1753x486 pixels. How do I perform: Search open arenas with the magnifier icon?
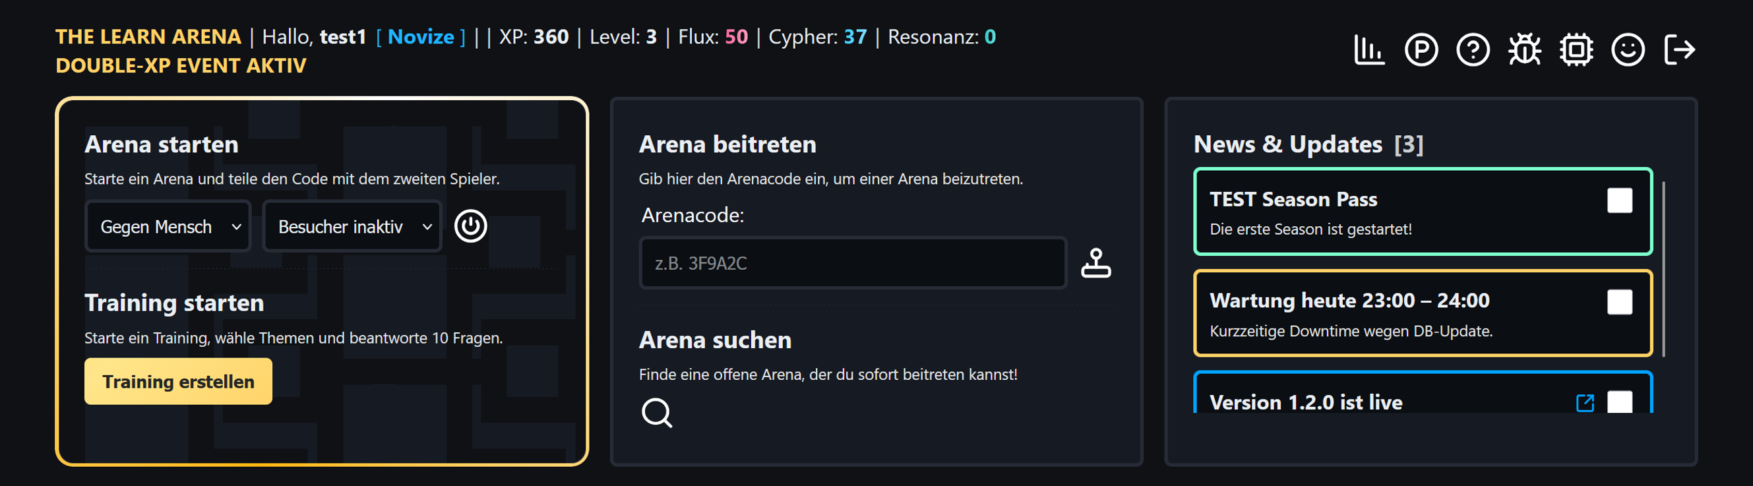tap(657, 413)
